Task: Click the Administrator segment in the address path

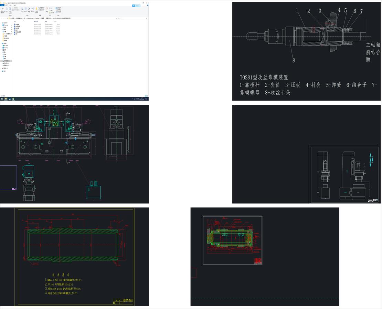Action: 31,18
